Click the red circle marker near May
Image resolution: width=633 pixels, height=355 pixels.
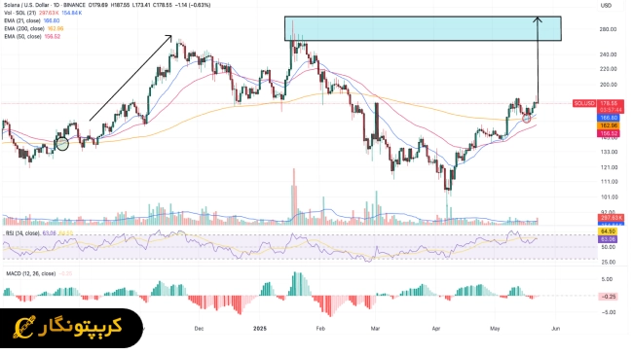tap(527, 119)
